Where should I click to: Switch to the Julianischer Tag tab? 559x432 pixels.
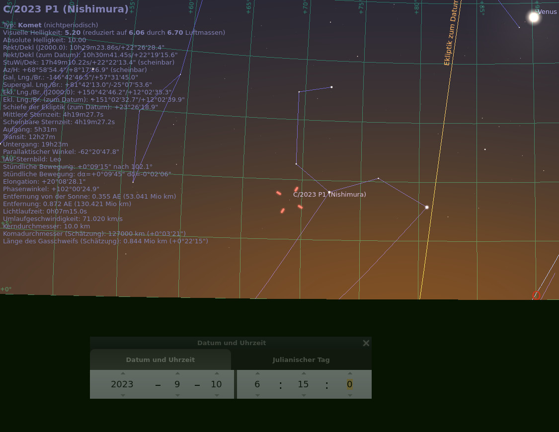tap(301, 360)
